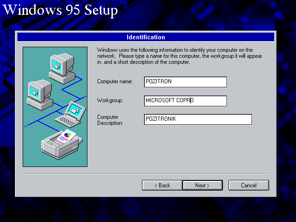This screenshot has height=222, width=296.
Task: Click the top desktop computer illustration
Action: [62, 68]
